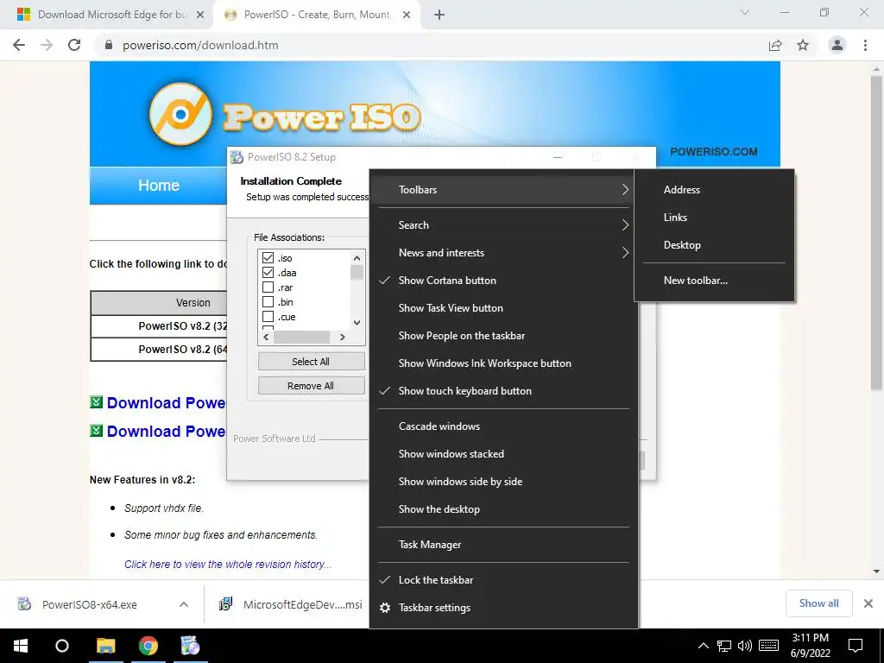Screen dimensions: 884x663
Task: Click Remove All file associations button
Action: click(311, 386)
